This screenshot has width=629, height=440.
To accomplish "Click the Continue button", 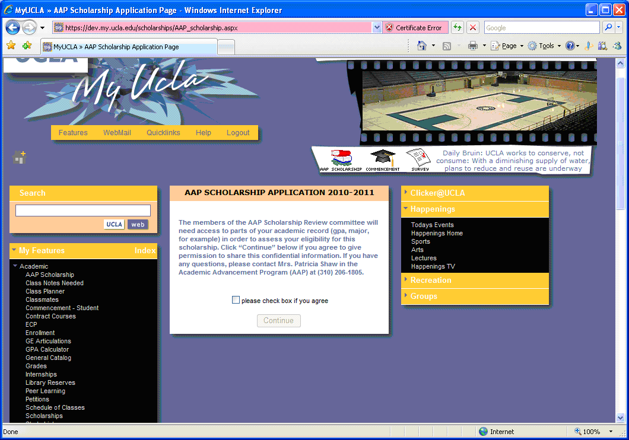I will pos(278,321).
